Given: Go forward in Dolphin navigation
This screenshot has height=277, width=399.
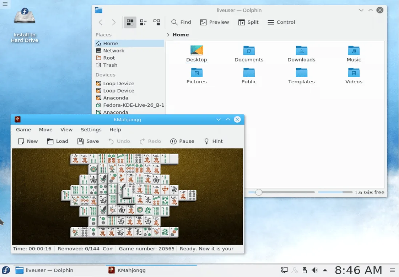Looking at the screenshot, I should click(114, 23).
